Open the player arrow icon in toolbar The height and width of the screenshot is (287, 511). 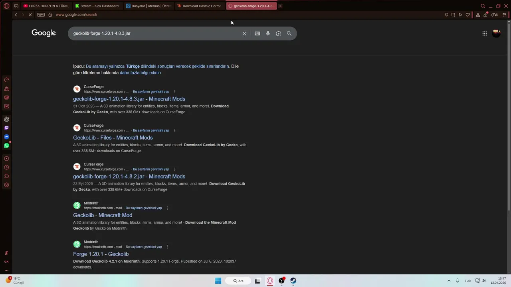(x=460, y=15)
